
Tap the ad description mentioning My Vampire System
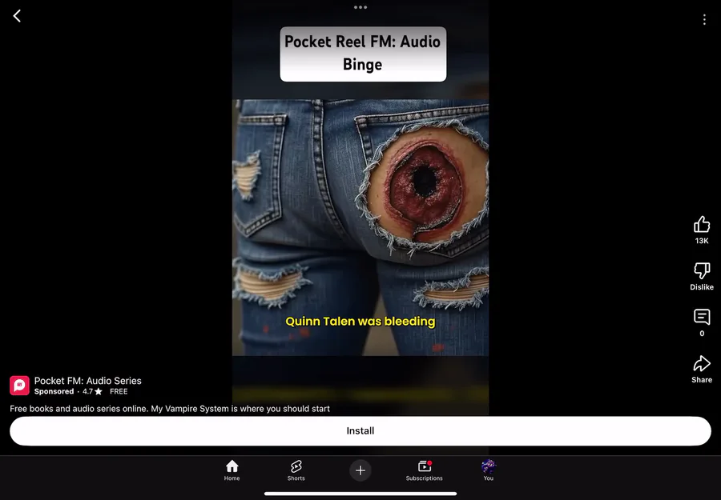click(x=170, y=409)
